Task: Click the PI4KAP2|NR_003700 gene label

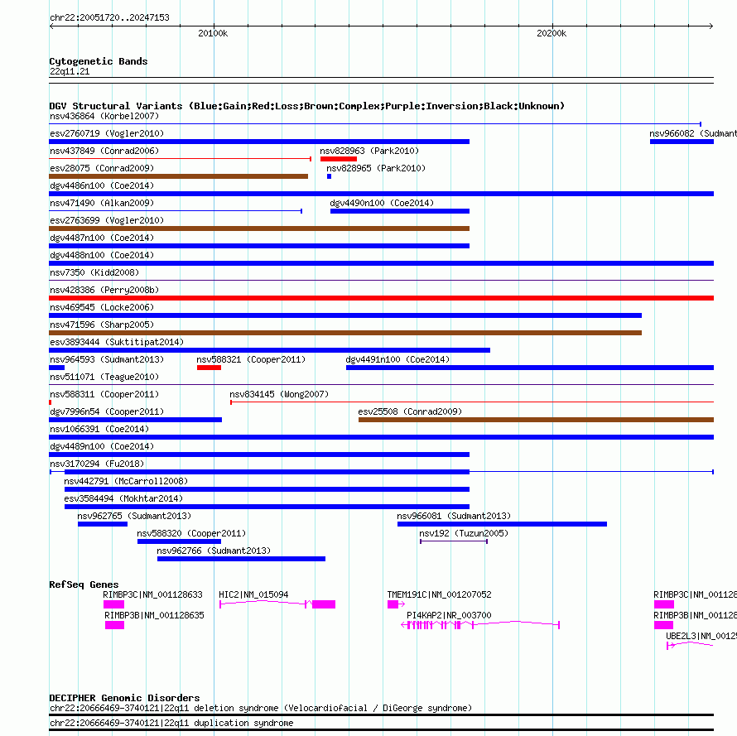Action: point(449,615)
